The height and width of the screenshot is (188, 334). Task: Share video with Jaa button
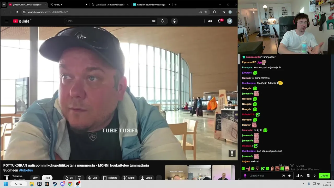92,178
